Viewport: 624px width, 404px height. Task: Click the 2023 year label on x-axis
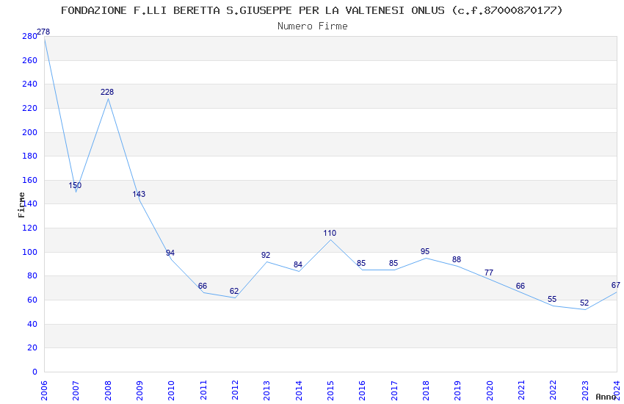tap(585, 390)
